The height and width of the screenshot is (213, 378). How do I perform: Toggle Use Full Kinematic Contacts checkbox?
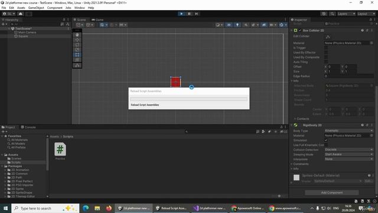326,145
